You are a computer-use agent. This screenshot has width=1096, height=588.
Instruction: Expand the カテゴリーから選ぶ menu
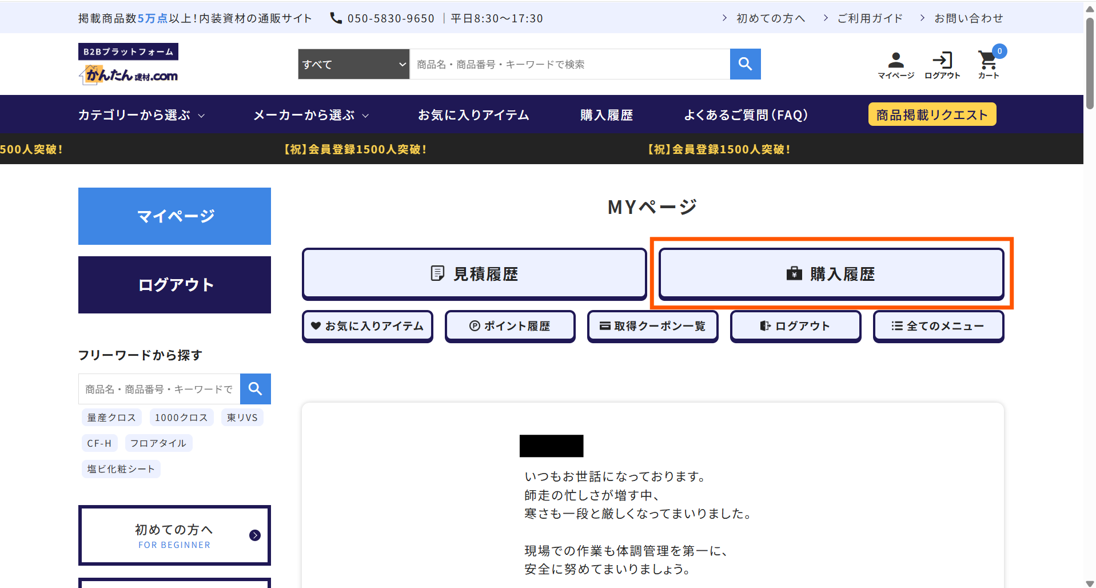[x=141, y=114]
